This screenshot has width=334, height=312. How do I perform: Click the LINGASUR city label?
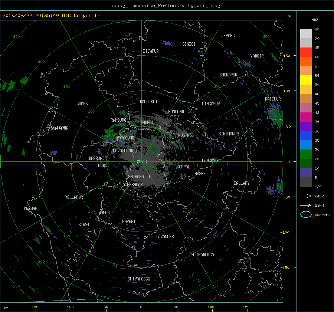click(211, 104)
